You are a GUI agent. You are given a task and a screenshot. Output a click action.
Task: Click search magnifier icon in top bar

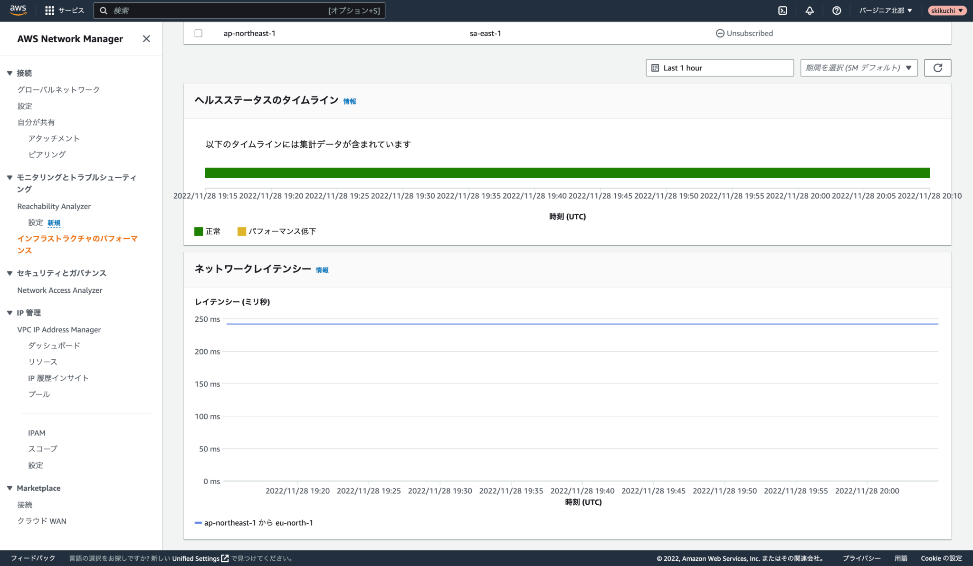pos(104,10)
